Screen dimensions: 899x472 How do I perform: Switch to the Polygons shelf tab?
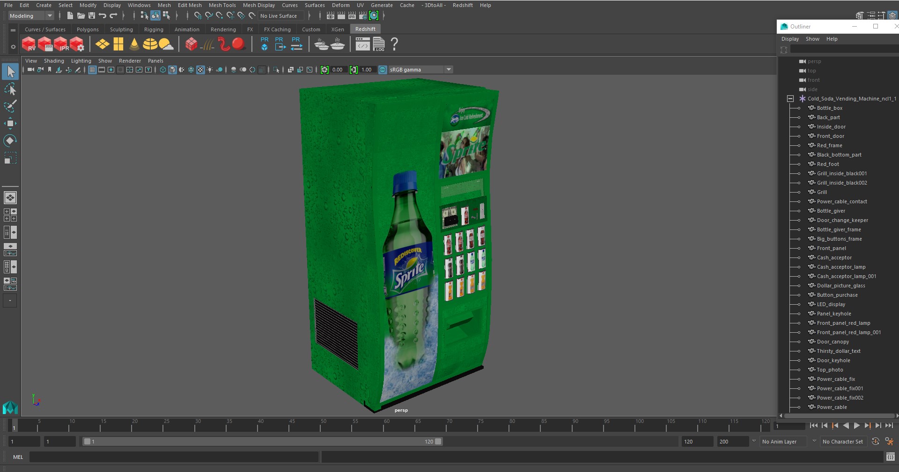[88, 29]
